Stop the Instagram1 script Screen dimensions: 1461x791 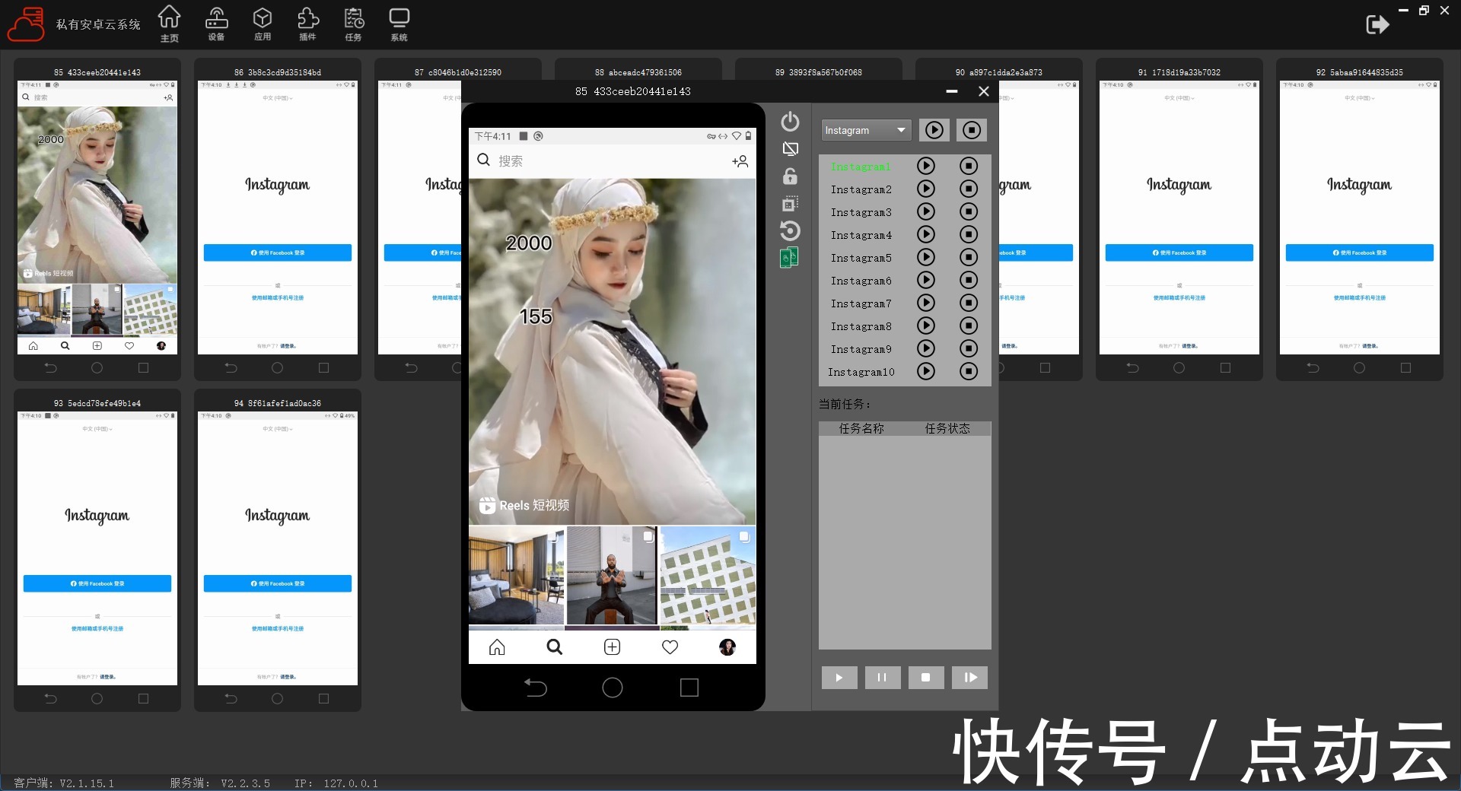(x=969, y=166)
